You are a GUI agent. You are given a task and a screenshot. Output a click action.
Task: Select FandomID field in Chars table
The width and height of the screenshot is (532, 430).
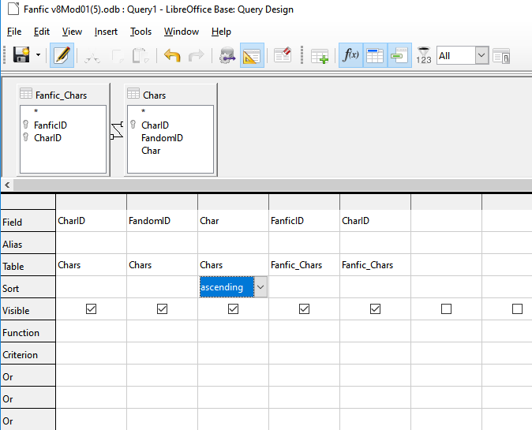[162, 138]
